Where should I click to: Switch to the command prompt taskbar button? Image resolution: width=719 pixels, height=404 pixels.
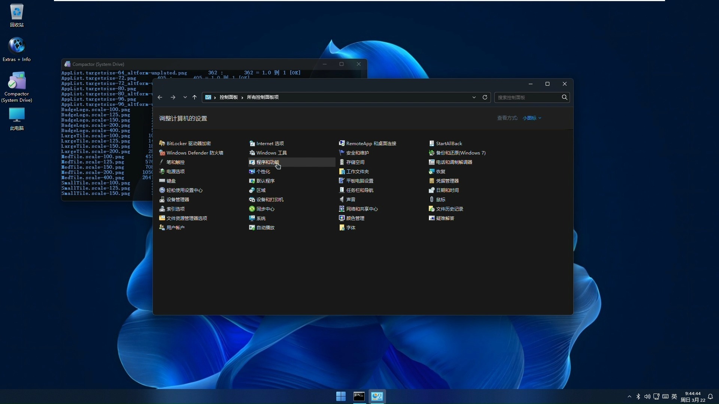point(359,397)
